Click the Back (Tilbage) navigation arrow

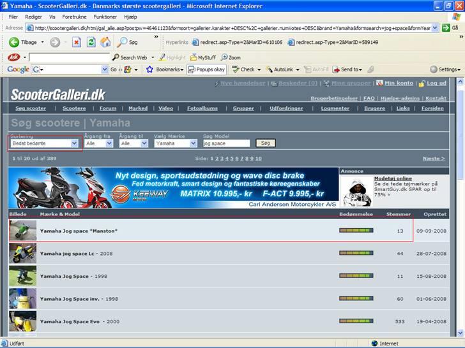point(14,42)
